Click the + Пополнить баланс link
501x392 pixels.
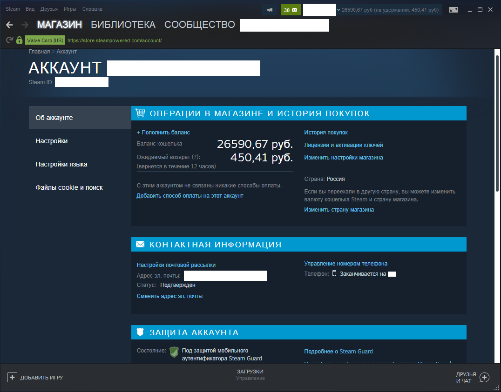click(163, 132)
